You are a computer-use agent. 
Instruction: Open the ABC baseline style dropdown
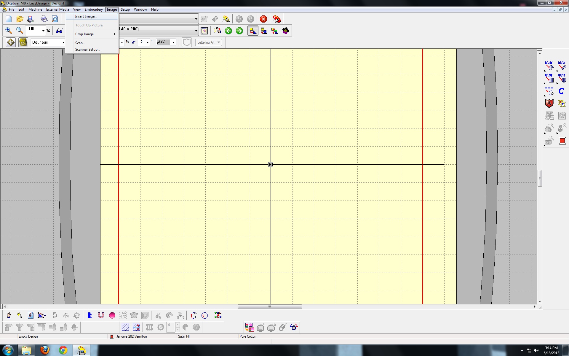coord(173,42)
